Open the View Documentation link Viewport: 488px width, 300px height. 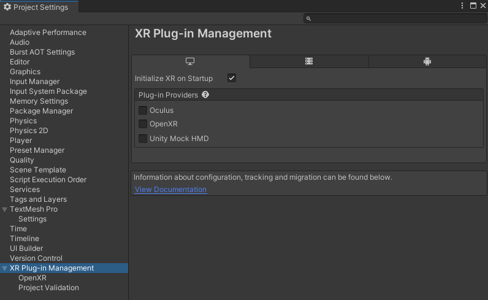pyautogui.click(x=170, y=190)
